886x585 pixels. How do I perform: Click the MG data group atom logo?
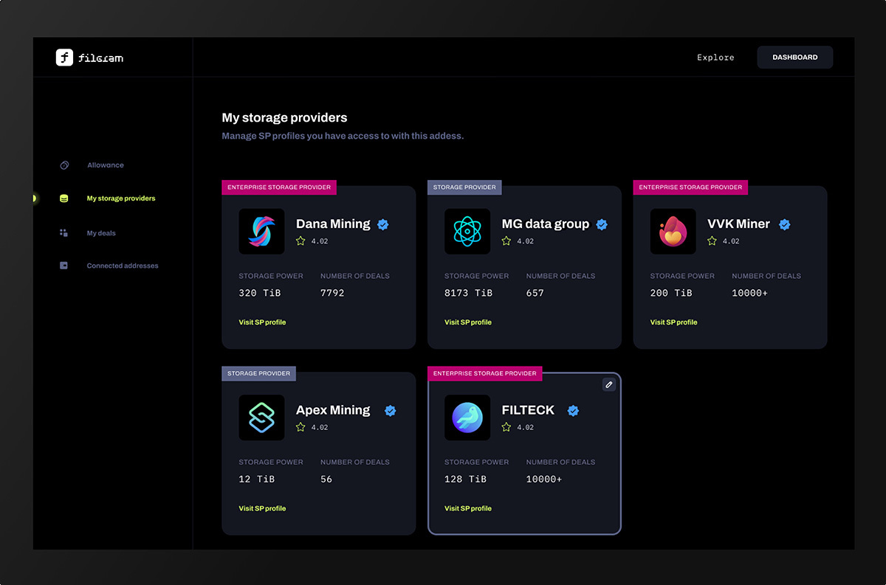tap(467, 232)
